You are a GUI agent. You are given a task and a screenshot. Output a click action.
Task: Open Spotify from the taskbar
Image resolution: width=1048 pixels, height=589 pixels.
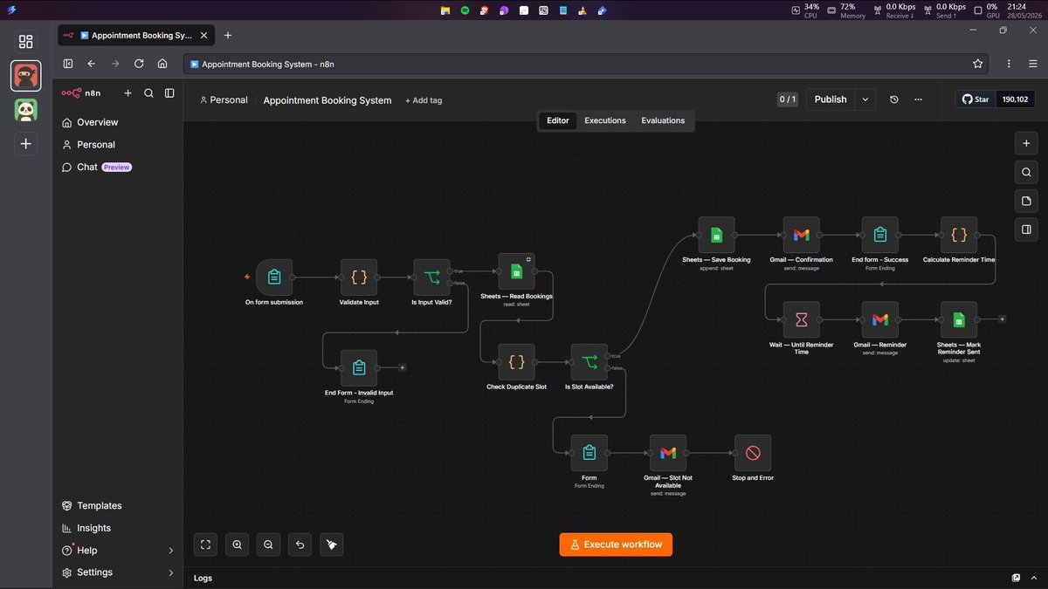click(465, 10)
